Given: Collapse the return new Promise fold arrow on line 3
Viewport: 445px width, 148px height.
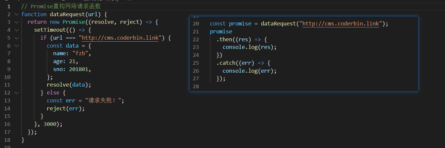Looking at the screenshot, I should point(17,22).
